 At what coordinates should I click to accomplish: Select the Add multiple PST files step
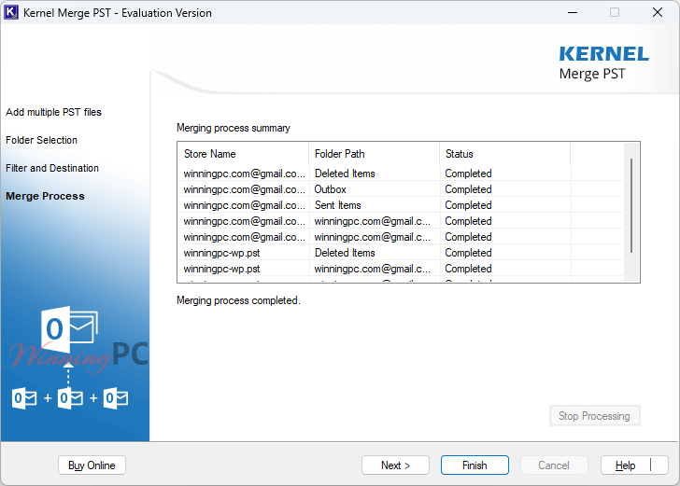54,112
